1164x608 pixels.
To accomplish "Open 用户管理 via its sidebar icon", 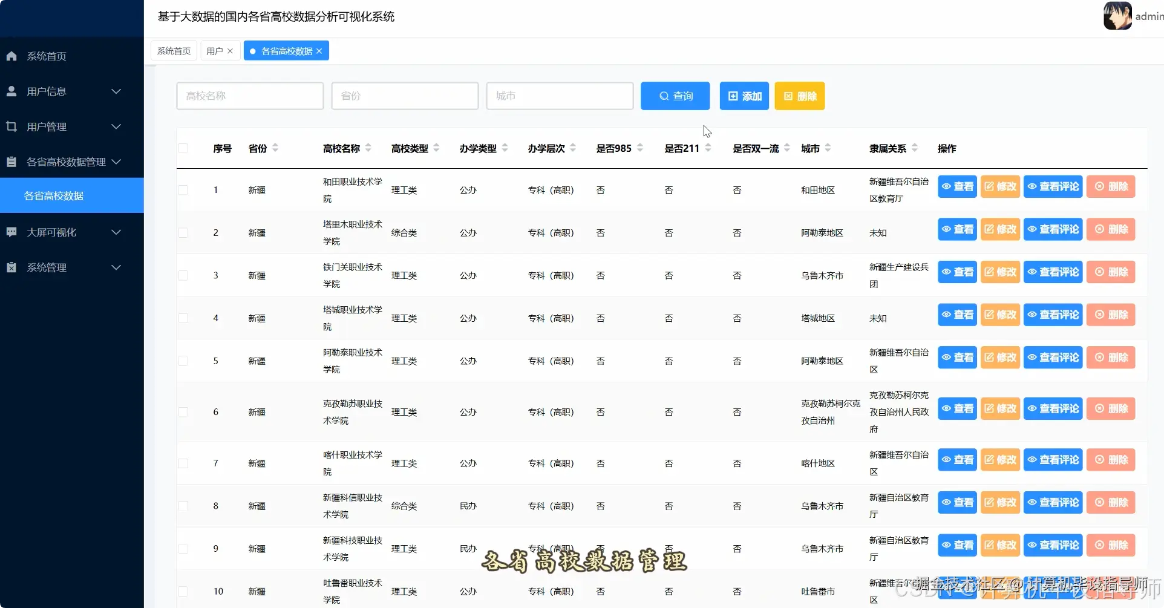I will (x=11, y=126).
